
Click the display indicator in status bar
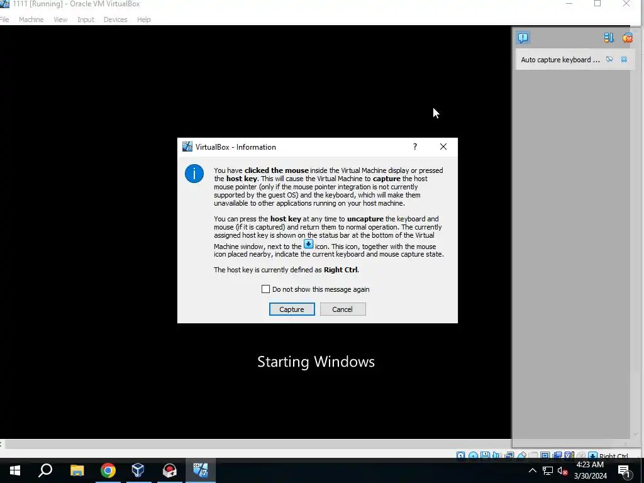click(545, 455)
